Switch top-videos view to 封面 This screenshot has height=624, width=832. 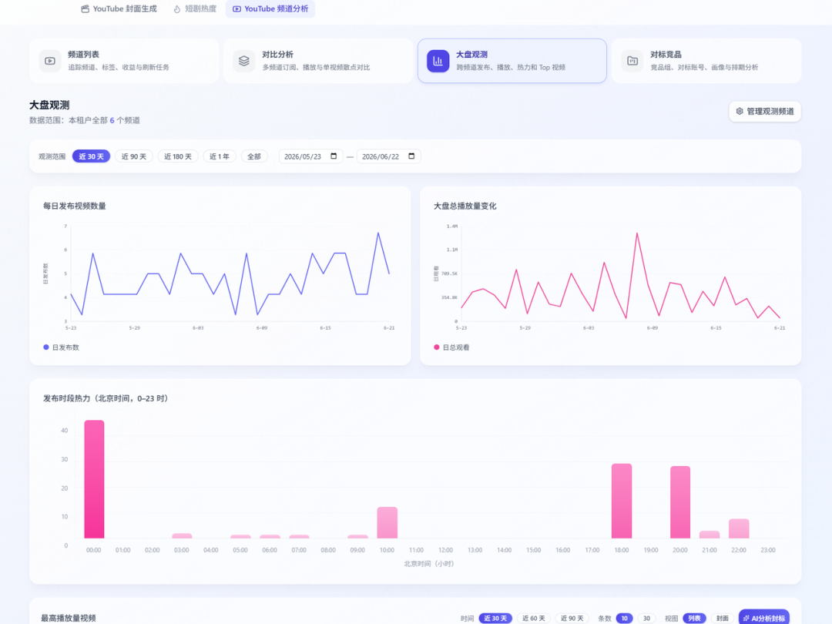click(722, 618)
